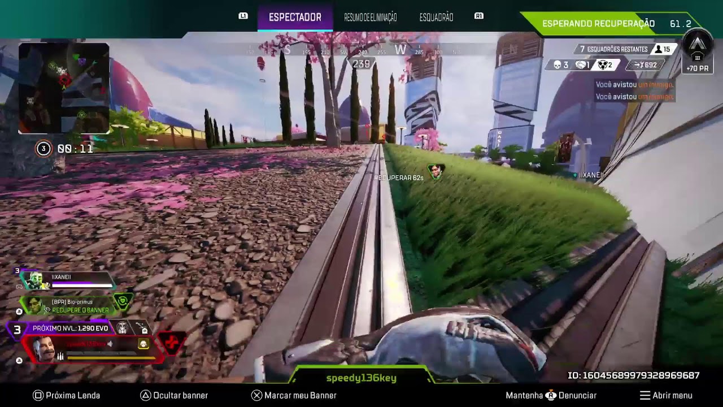Open the Abrir menu option
723x407 pixels.
pos(666,396)
